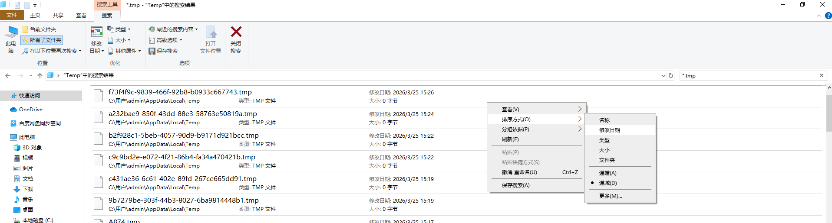Screen dimensions: 832x223
Task: Click 刷新(E) in context menu
Action: (510, 139)
